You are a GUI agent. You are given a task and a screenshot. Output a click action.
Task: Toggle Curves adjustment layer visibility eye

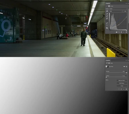124,32
